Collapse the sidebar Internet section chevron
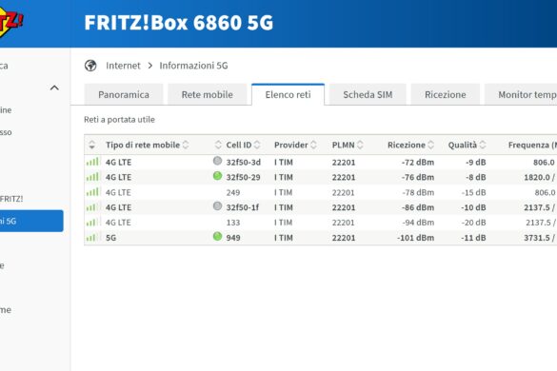Viewport: 557px width, 371px height. click(x=54, y=88)
